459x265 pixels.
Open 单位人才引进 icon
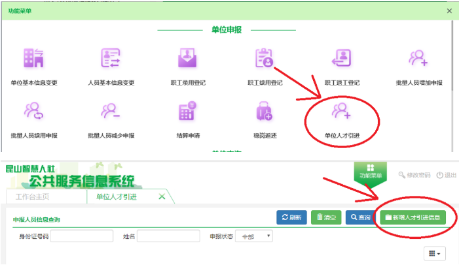tap(342, 110)
